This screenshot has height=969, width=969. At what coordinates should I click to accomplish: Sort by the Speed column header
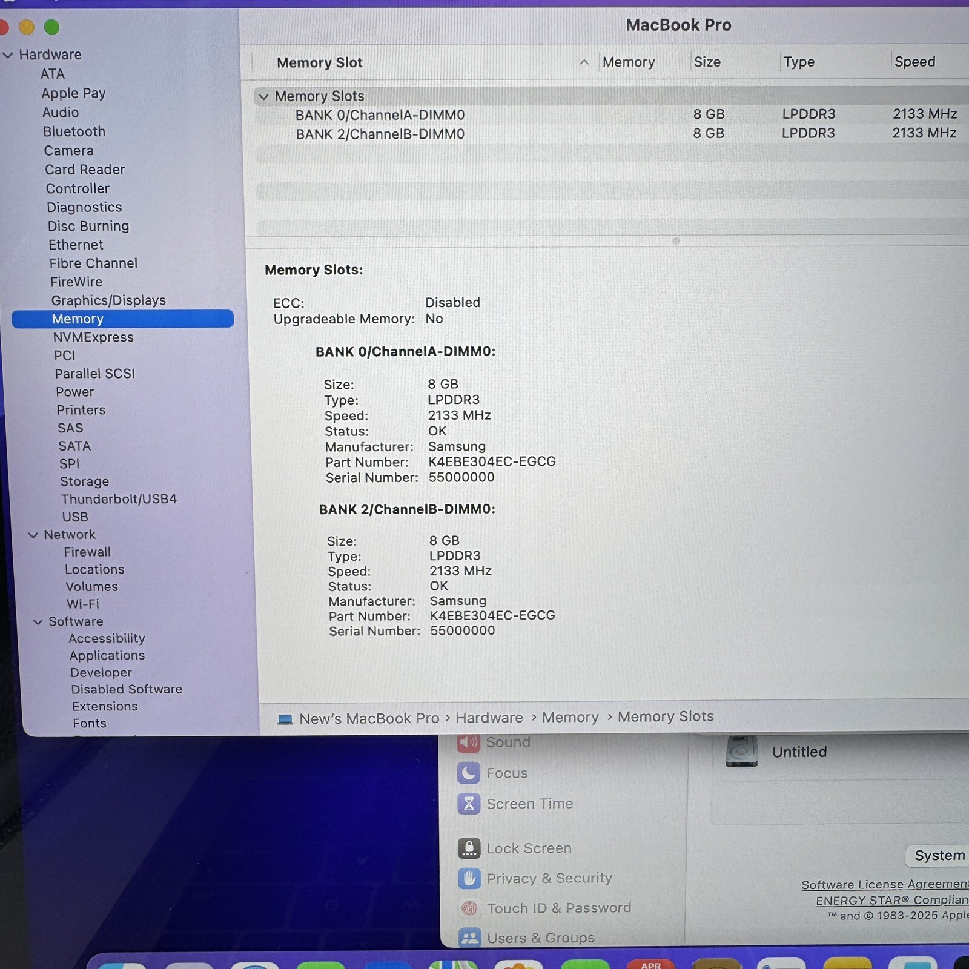pyautogui.click(x=914, y=62)
